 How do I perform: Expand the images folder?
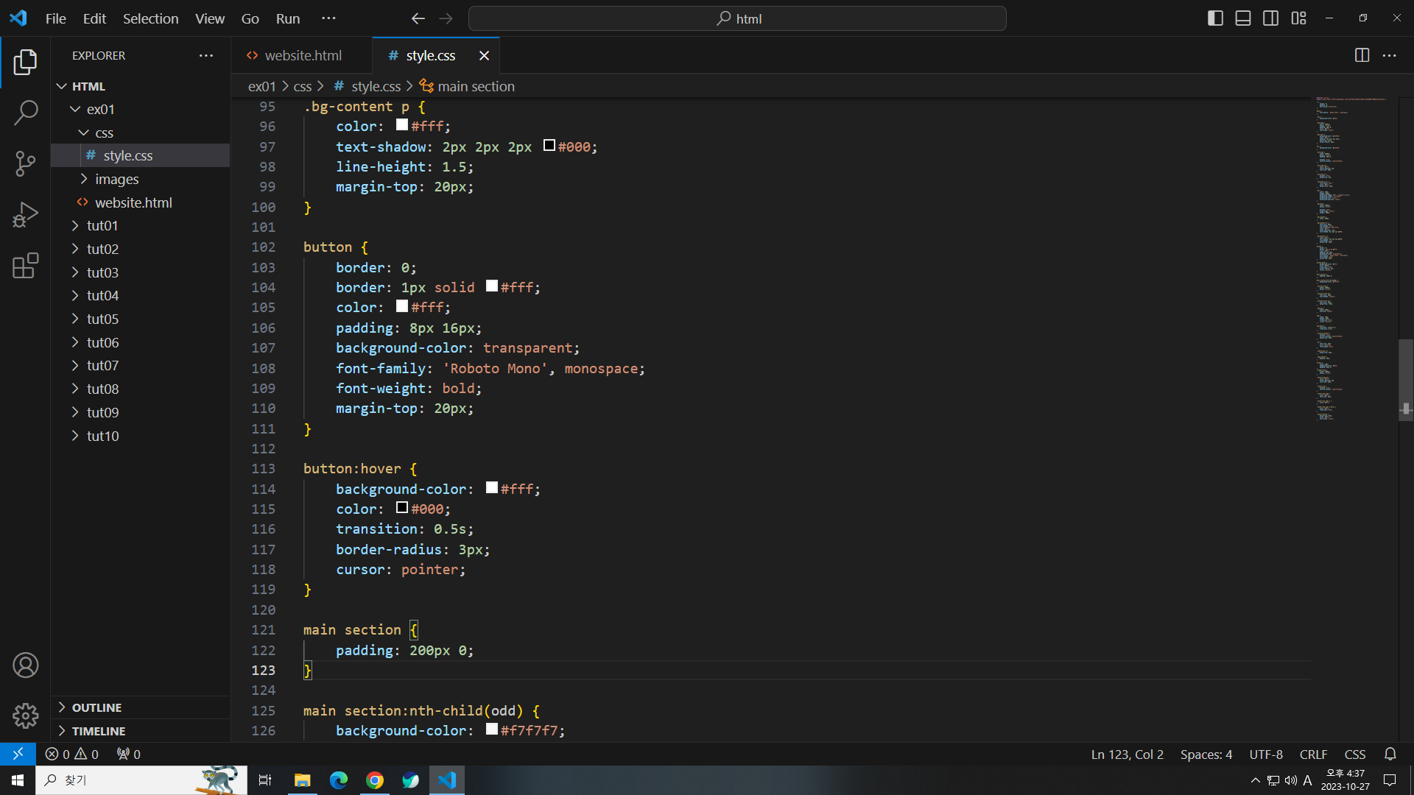pyautogui.click(x=116, y=179)
